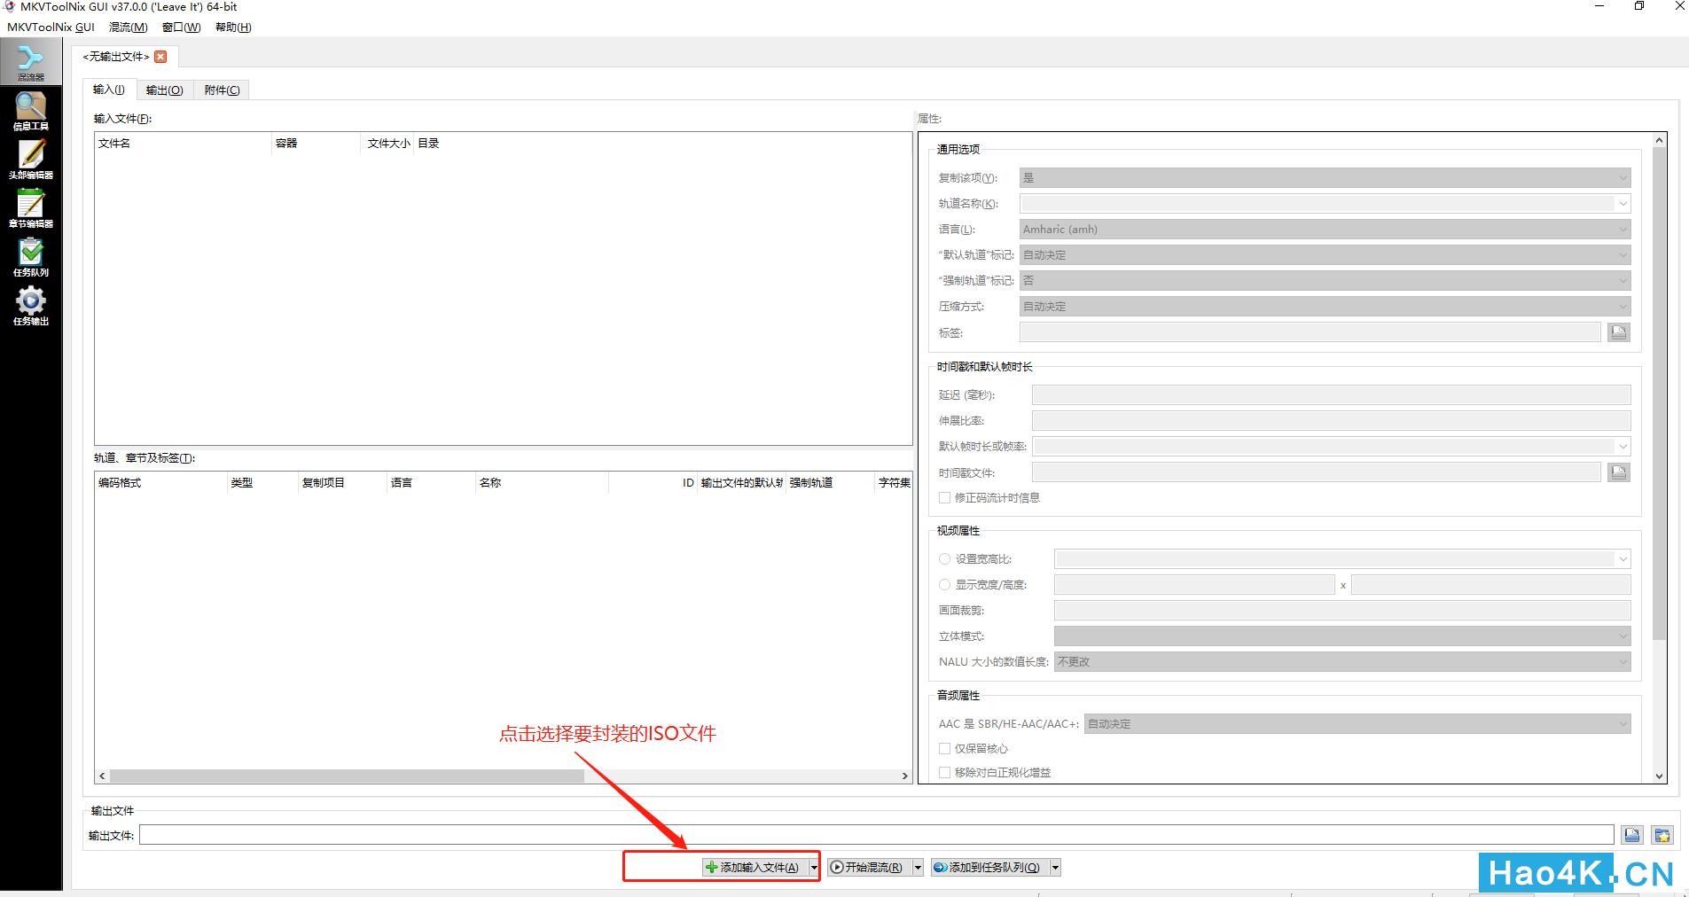
Task: Open the MKVToolNix GUI menu
Action: point(51,27)
